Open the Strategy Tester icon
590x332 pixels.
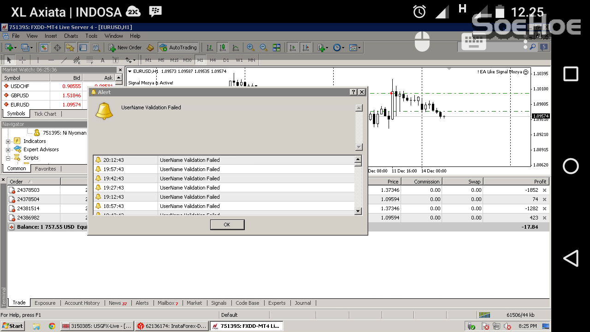click(x=96, y=47)
